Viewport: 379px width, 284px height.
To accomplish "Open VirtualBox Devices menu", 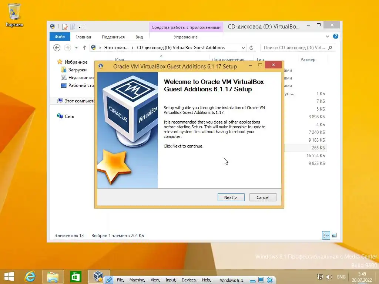I will [x=189, y=280].
